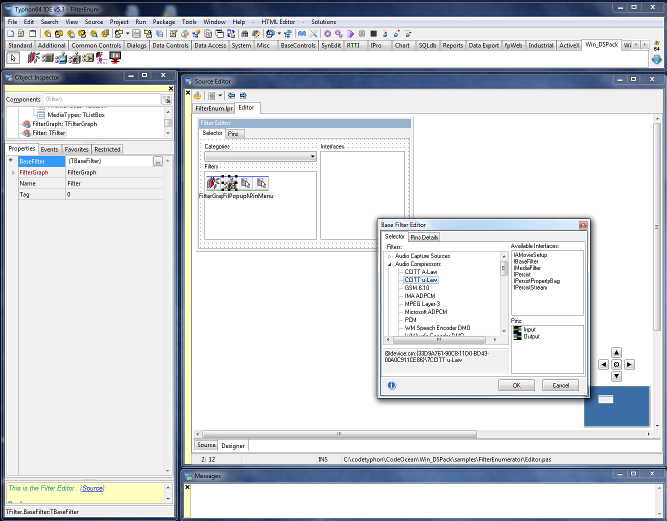The width and height of the screenshot is (667, 521).
Task: Click the blue info icon in Base Filter Editor
Action: (x=391, y=385)
